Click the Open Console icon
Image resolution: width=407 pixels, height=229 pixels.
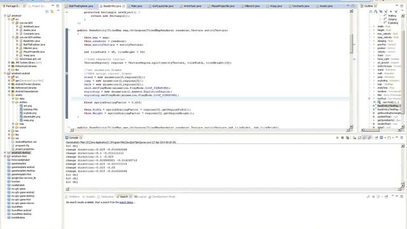tap(389, 137)
